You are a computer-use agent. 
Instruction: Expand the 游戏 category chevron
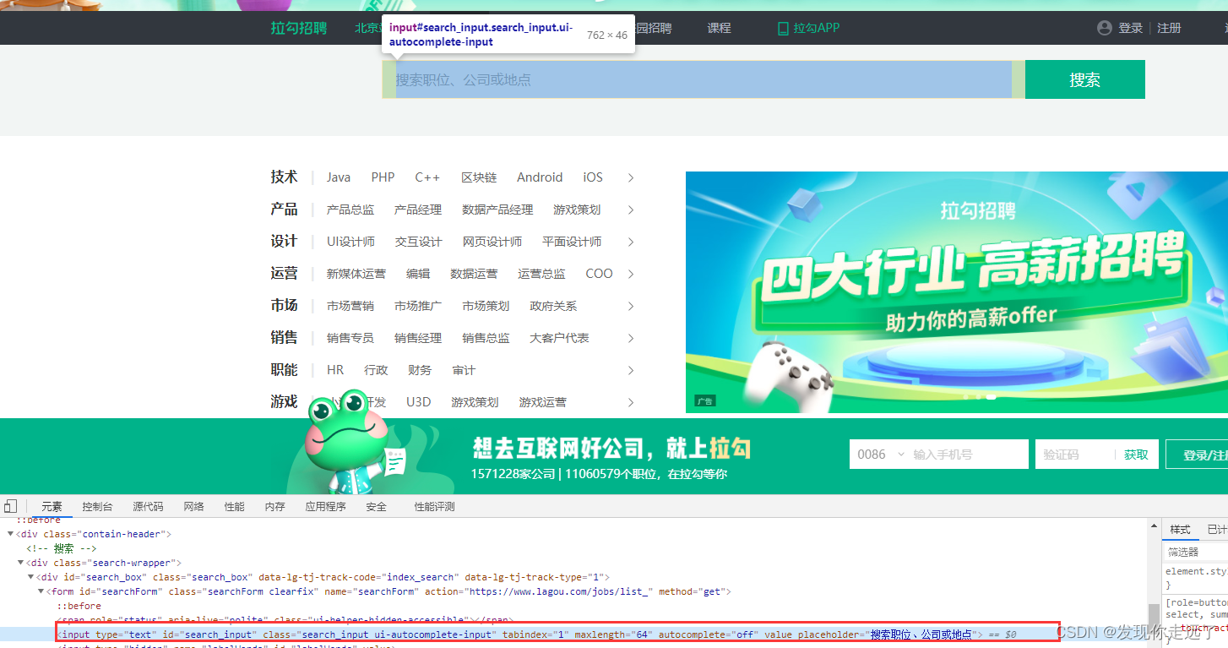point(630,402)
